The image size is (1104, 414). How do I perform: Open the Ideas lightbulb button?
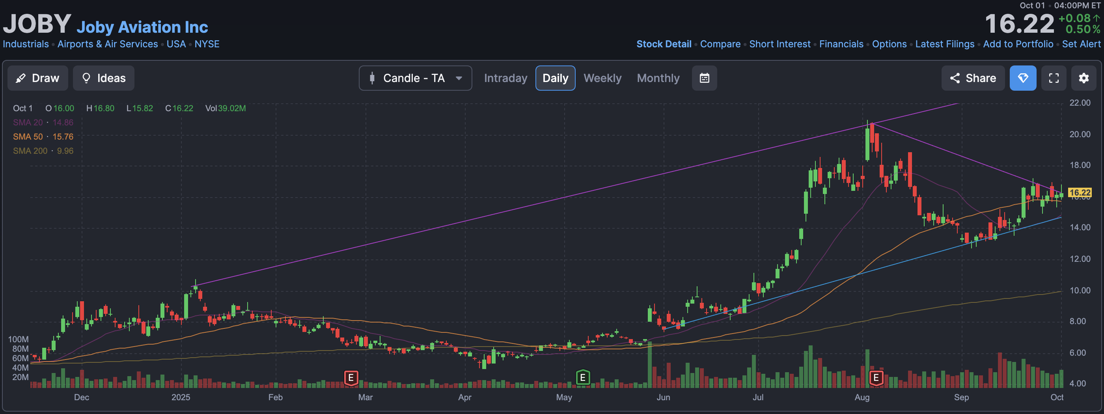pos(103,78)
